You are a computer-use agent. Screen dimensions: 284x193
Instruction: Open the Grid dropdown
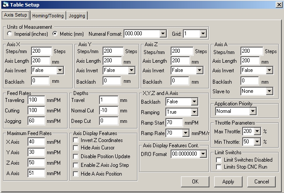[x=203, y=34]
